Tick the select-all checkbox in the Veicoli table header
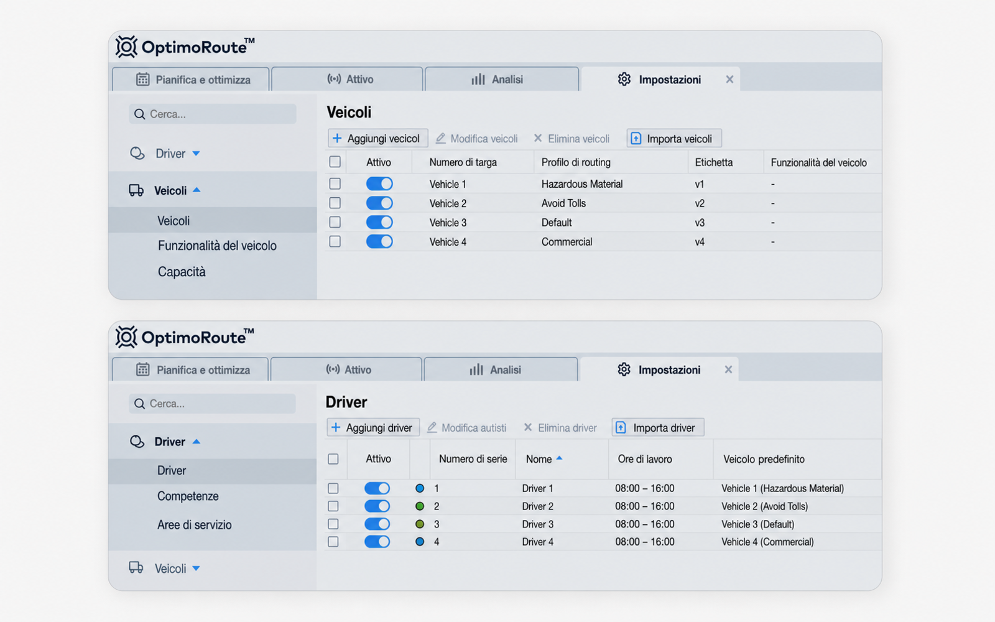 335,162
